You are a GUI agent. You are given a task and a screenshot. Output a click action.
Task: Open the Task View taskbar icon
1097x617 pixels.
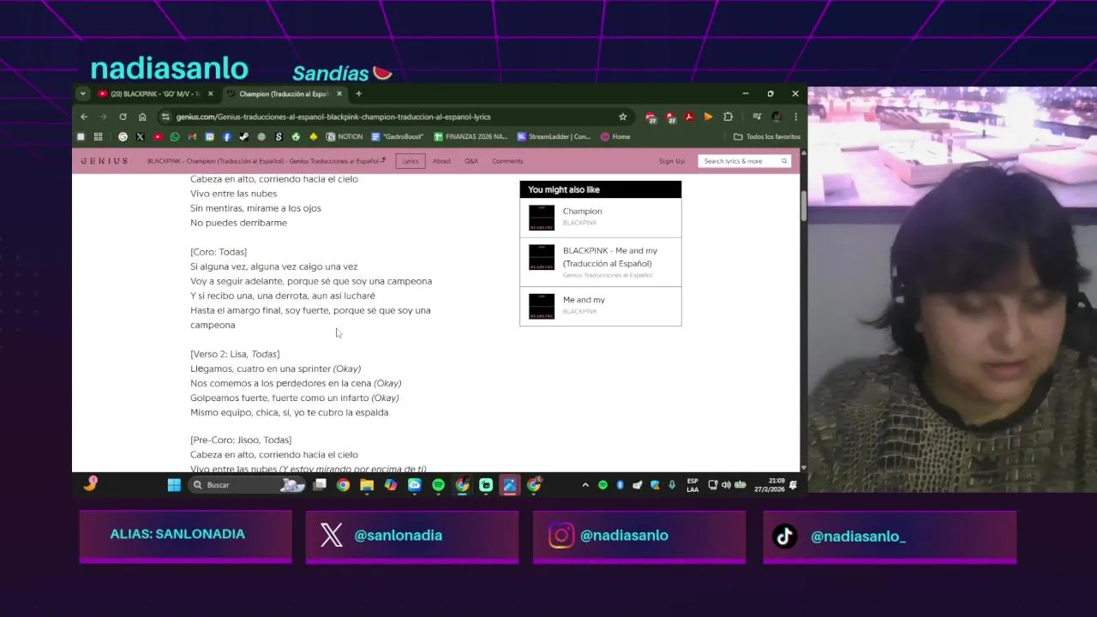click(320, 485)
